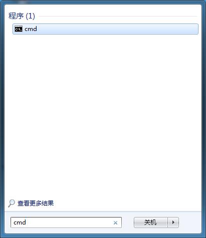Open the cmd program search result
This screenshot has width=206, height=238.
[105, 29]
